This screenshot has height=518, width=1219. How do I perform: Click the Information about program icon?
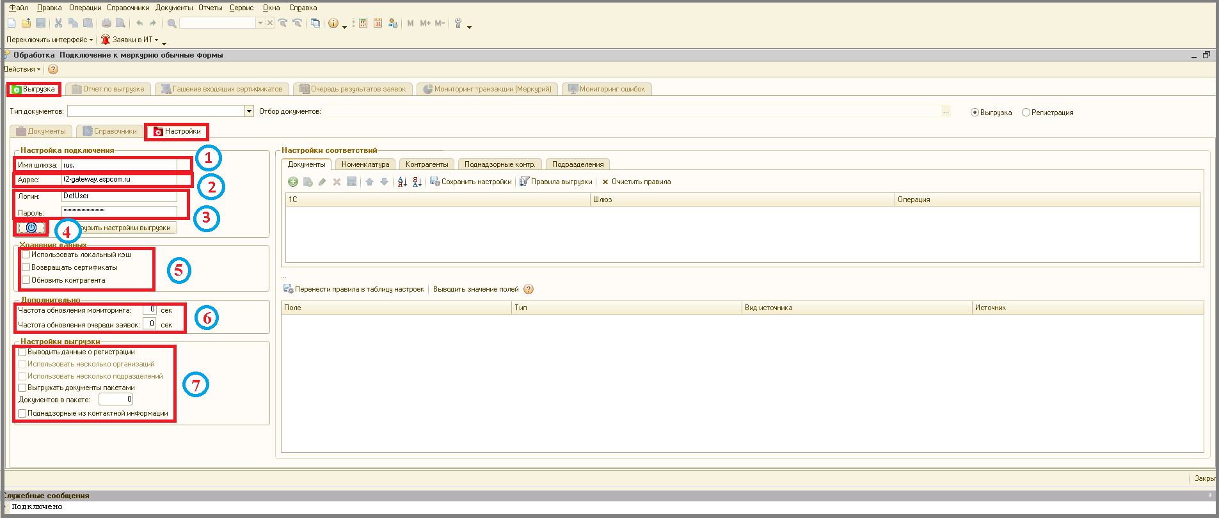[333, 23]
